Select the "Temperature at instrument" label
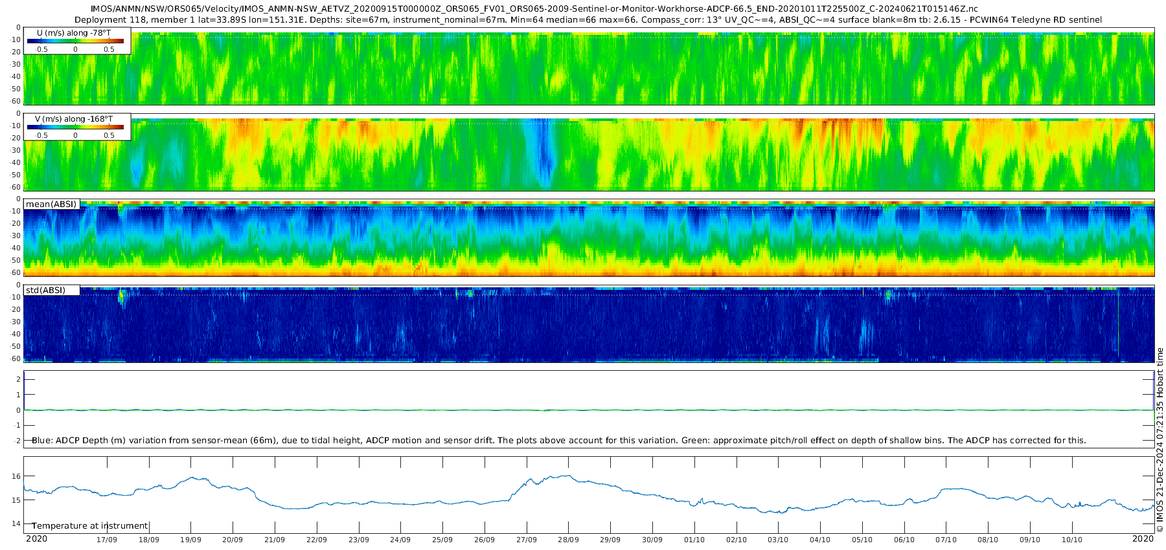 pos(90,526)
